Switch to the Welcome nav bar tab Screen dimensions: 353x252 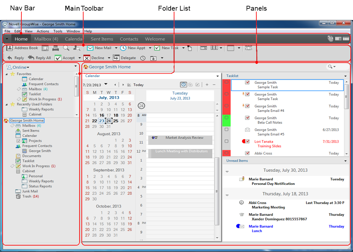[x=155, y=39]
